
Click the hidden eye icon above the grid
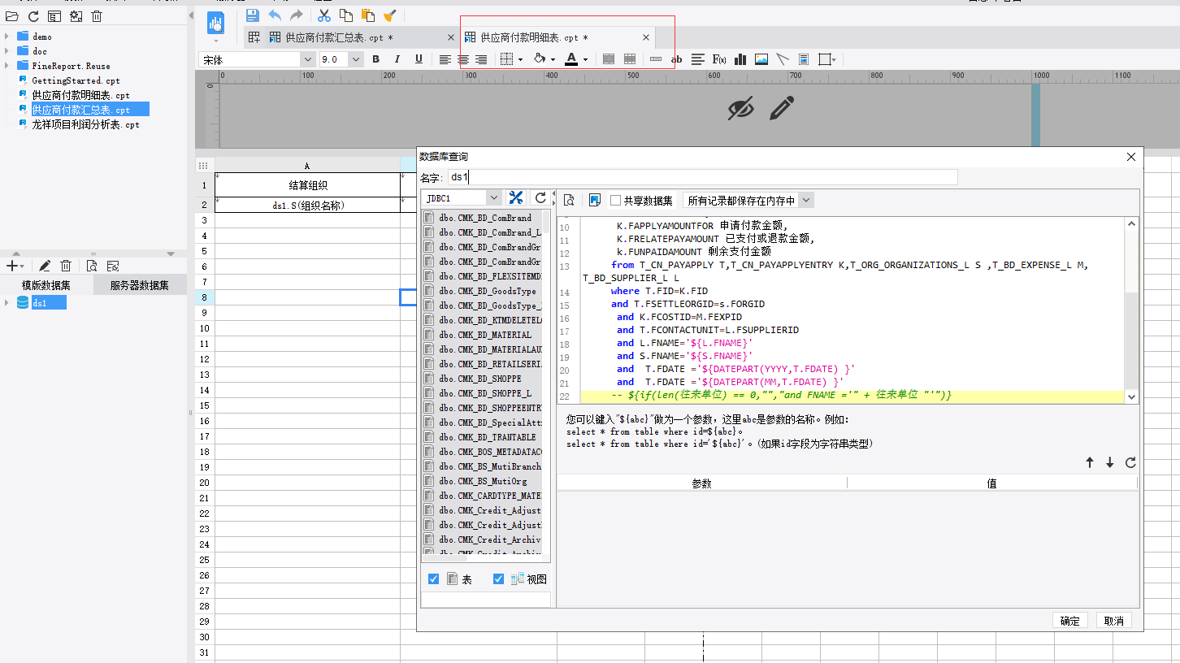(x=740, y=108)
